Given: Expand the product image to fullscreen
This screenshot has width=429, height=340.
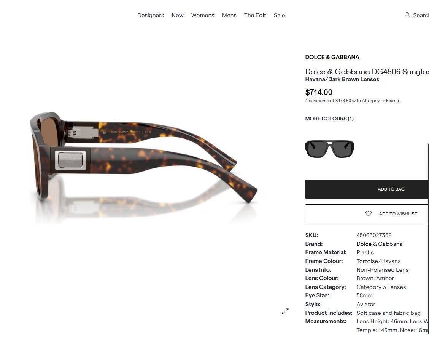Looking at the screenshot, I should click(285, 311).
